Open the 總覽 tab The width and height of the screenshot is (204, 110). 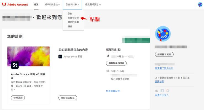pyautogui.click(x=36, y=5)
